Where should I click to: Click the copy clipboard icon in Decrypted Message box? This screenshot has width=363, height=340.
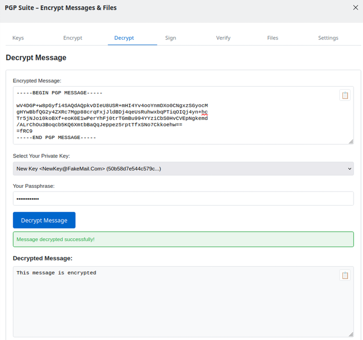point(345,275)
